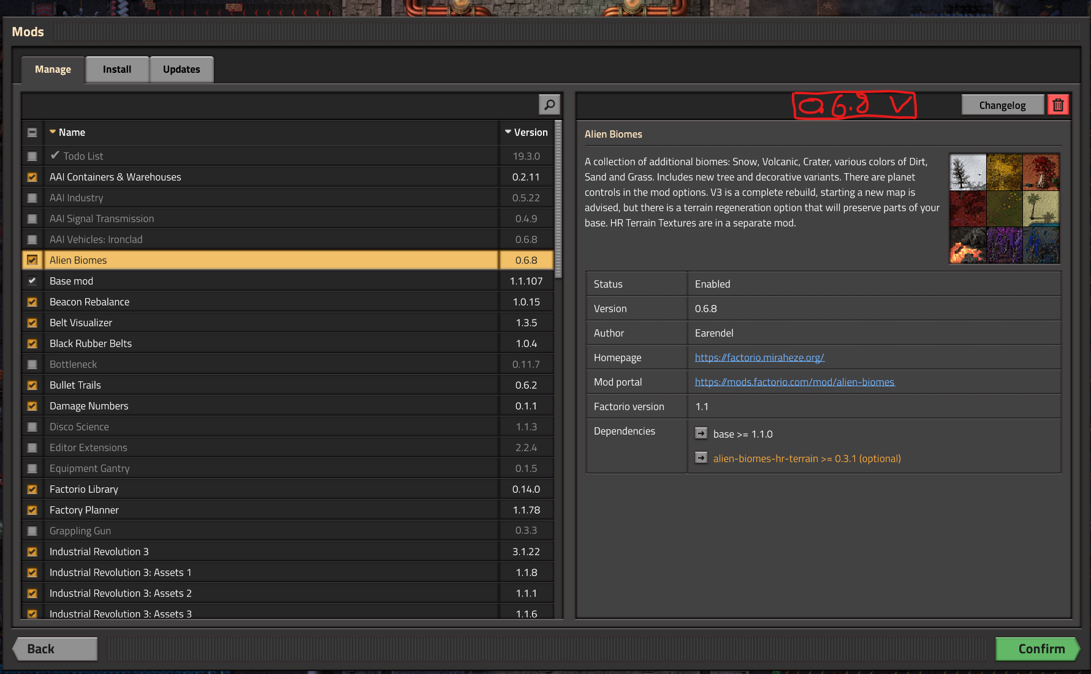This screenshot has width=1091, height=674.
Task: Click the alien-biomes-hr-terrain optional dependency text
Action: [x=807, y=459]
